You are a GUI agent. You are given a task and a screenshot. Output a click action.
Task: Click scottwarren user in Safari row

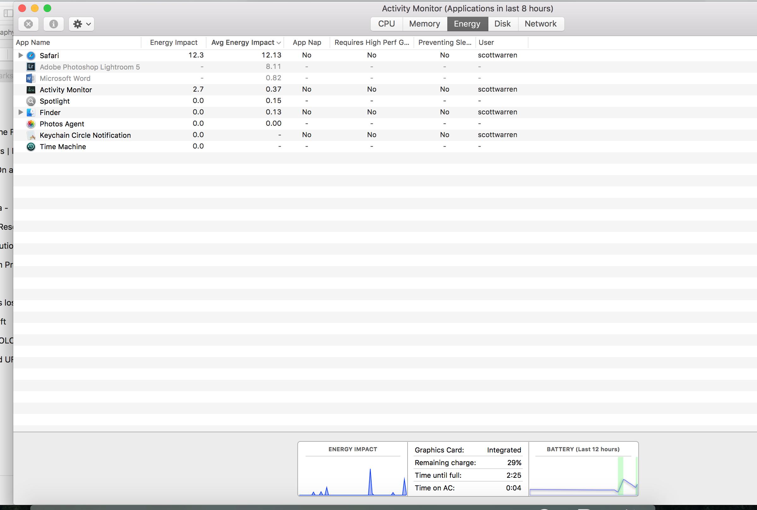point(498,55)
